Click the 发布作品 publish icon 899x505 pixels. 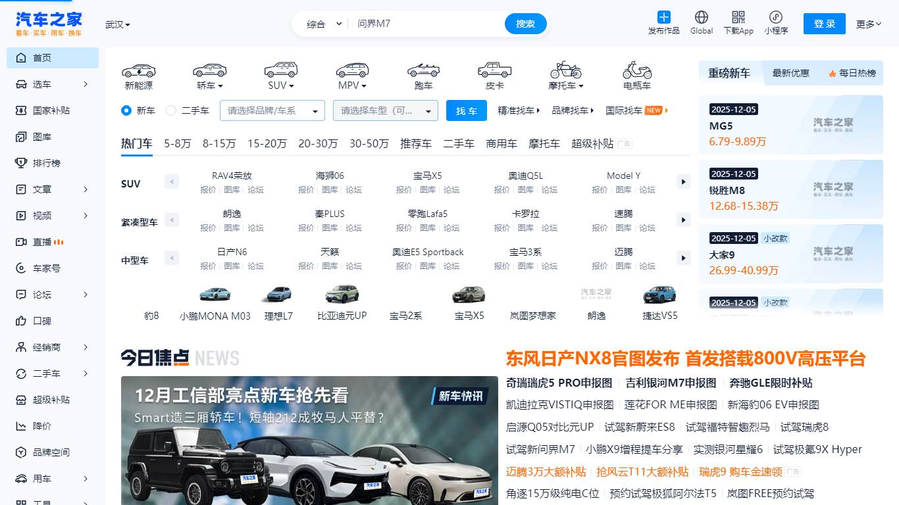(x=663, y=24)
